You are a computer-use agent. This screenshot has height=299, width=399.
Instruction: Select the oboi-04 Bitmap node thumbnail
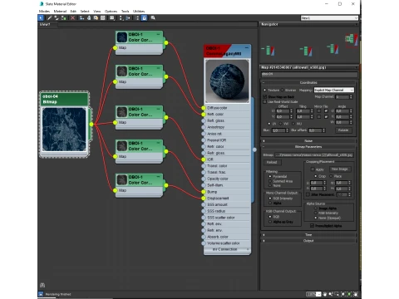point(64,130)
